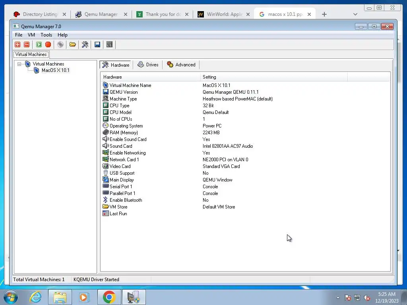Switch to the Drives tab
This screenshot has width=407, height=305.
(x=148, y=65)
